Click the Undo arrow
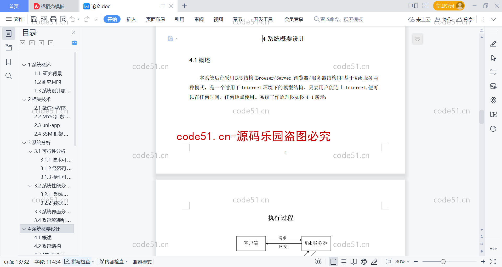This screenshot has width=502, height=267. (73, 19)
